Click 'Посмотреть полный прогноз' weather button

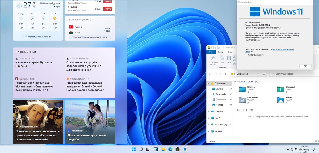[38, 37]
